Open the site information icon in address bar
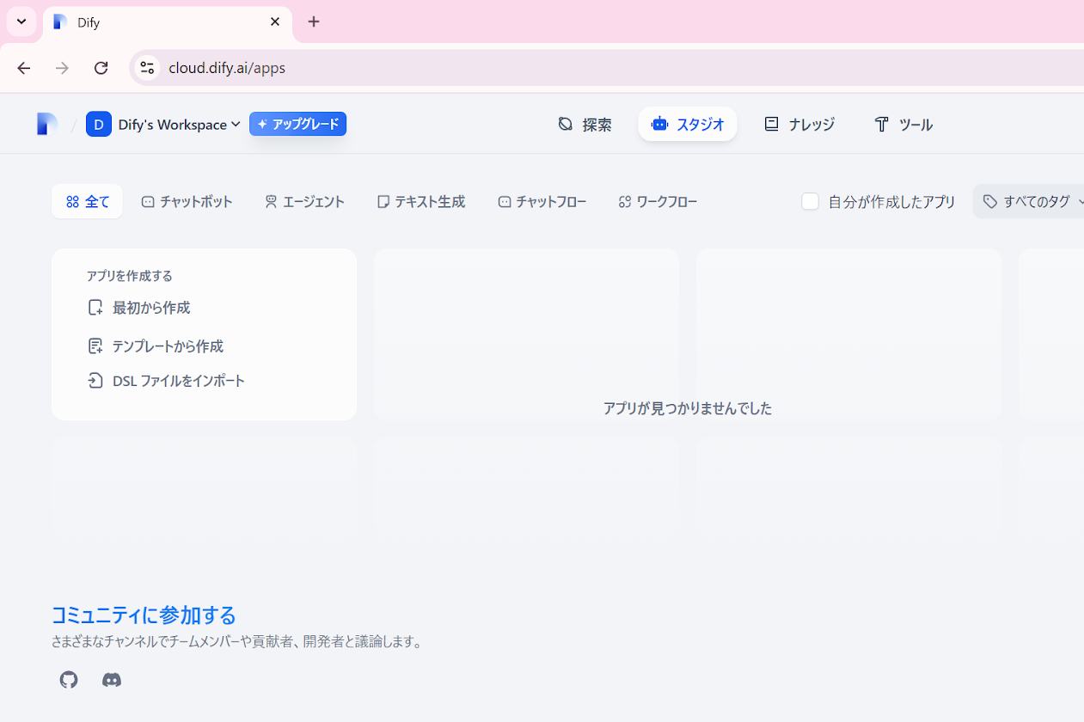The width and height of the screenshot is (1084, 722). point(147,68)
